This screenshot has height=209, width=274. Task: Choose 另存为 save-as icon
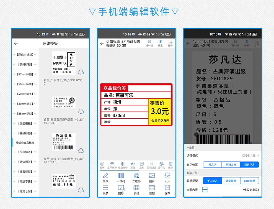(x=161, y=165)
